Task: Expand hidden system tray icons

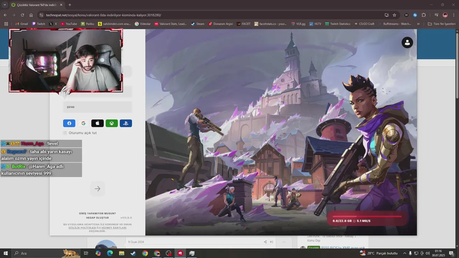Action: click(404, 253)
